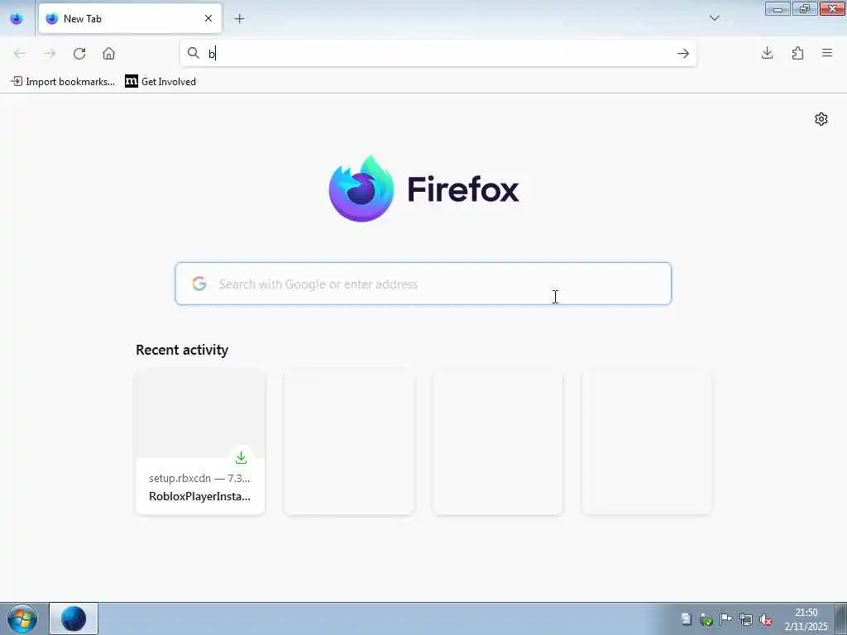
Task: Click Import bookmarks... in bookmarks bar
Action: pos(63,82)
